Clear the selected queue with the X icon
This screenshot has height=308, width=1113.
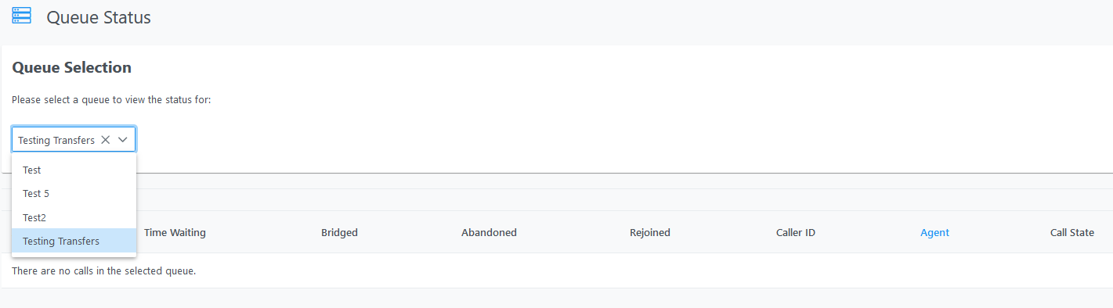point(105,140)
